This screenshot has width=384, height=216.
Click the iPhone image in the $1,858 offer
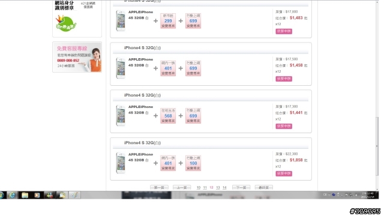pos(121,163)
